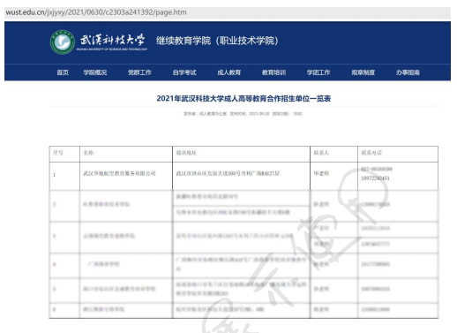Click the Wuhan University of Science and Technology round logo

pyautogui.click(x=63, y=42)
